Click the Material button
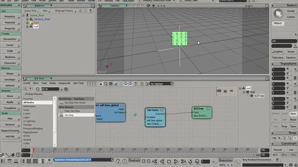This screenshot has height=167, width=298. point(10,23)
